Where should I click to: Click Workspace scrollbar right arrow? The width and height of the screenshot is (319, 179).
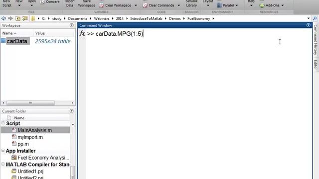(x=72, y=103)
